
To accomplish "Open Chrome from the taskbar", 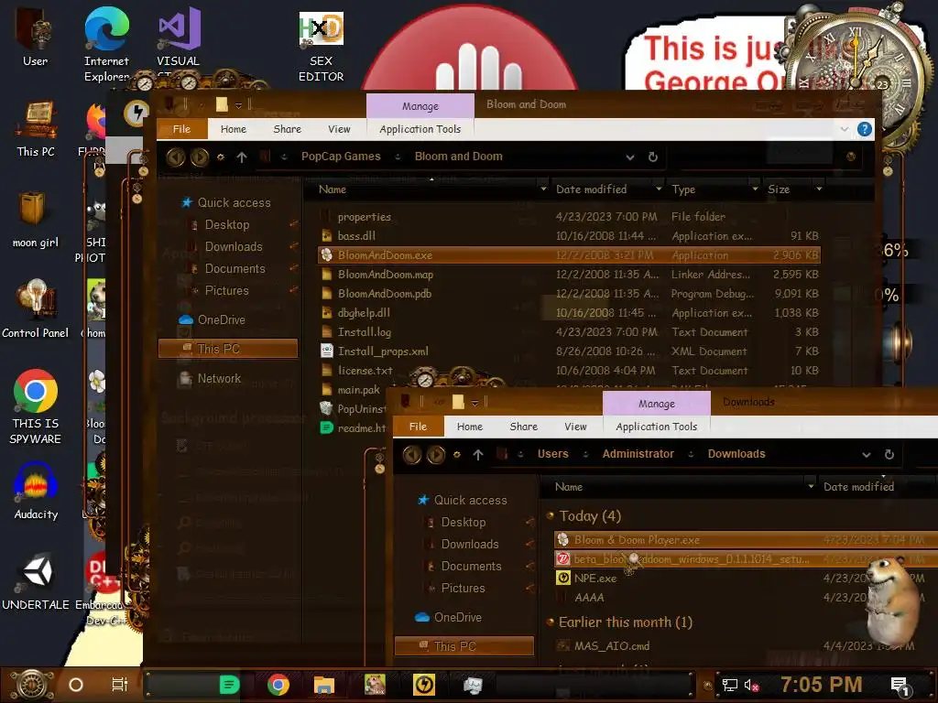I will coord(278,685).
